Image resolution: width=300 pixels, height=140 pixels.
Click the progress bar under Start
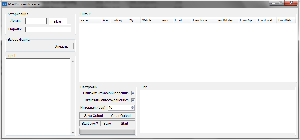[107, 132]
